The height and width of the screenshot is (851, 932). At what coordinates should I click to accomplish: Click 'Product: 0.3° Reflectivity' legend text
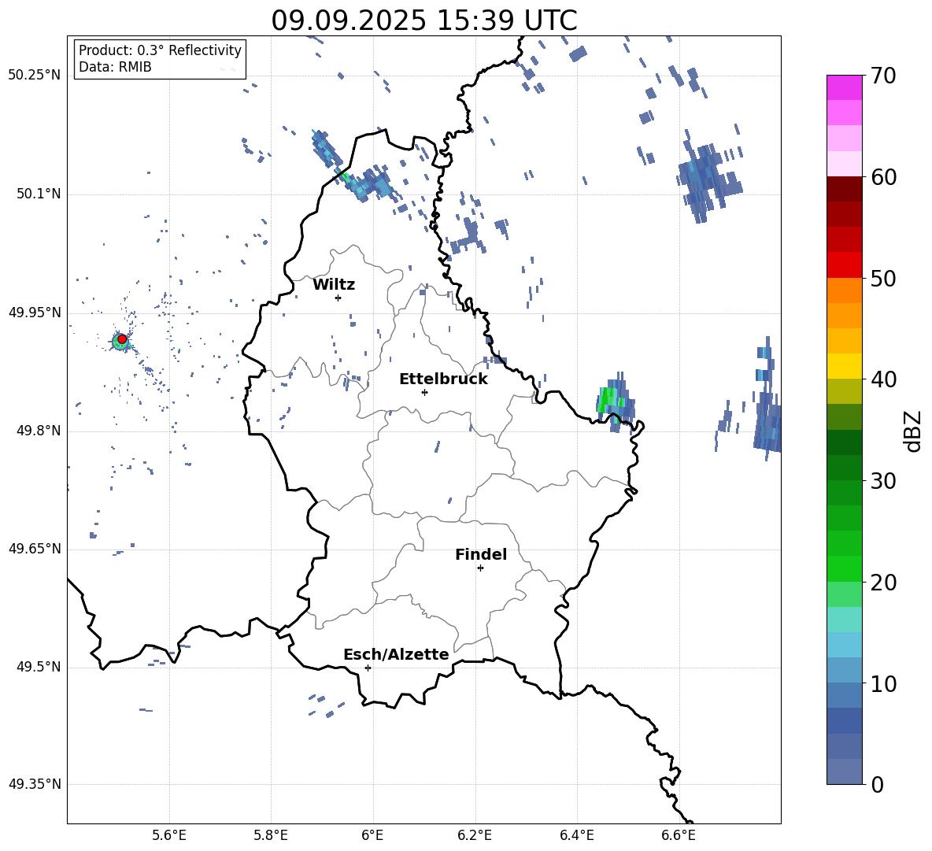coord(160,50)
